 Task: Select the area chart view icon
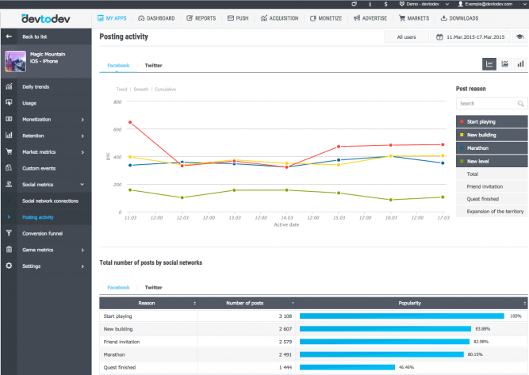tap(505, 63)
